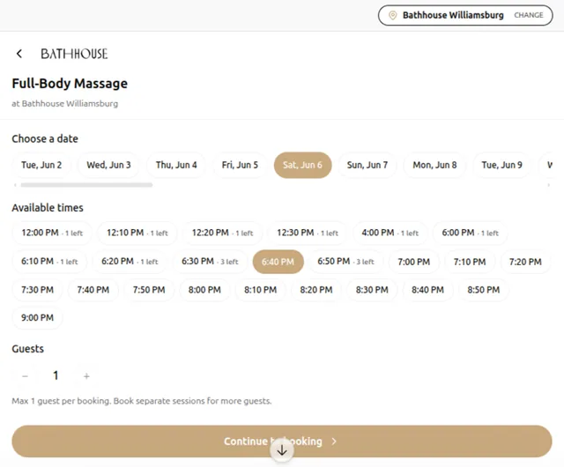The height and width of the screenshot is (467, 564).
Task: Select date Tue, Jun 2
Action: (x=41, y=165)
